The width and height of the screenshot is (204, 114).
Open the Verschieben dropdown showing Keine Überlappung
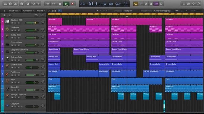coord(163,11)
